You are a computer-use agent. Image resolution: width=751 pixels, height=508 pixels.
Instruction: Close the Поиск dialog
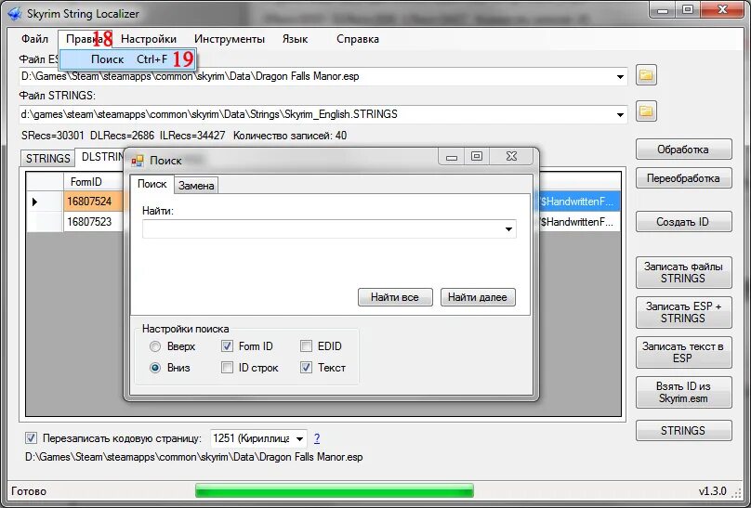511,156
